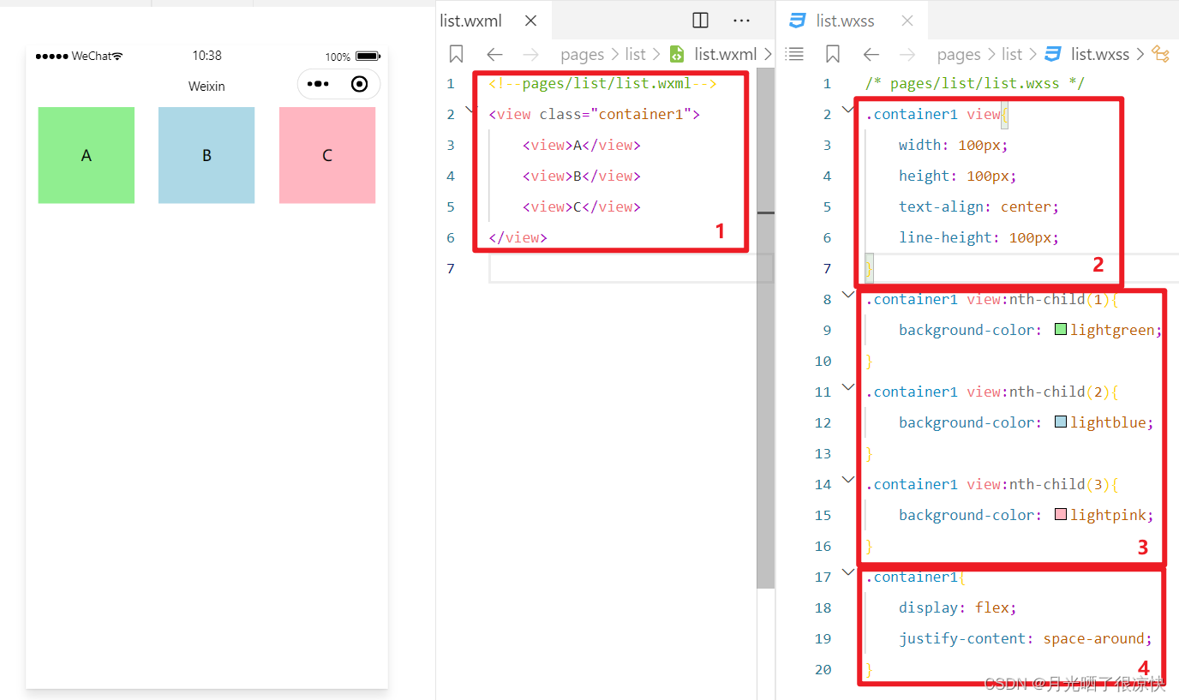The width and height of the screenshot is (1179, 700).
Task: Click the 'text-align: center;' line
Action: coord(979,206)
